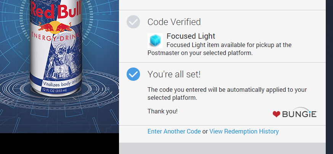Screen dimensions: 333x154
Task: Click the Code Verified heading
Action: (x=174, y=22)
